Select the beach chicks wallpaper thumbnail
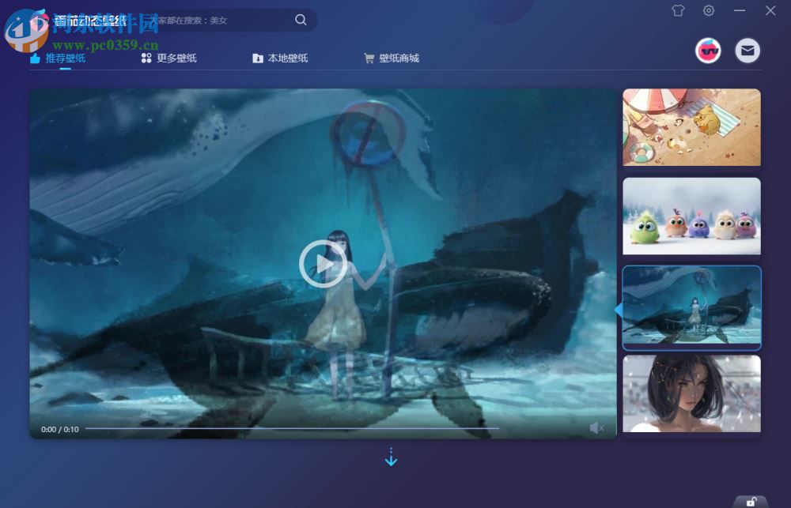Viewport: 791px width, 508px height. [x=691, y=127]
